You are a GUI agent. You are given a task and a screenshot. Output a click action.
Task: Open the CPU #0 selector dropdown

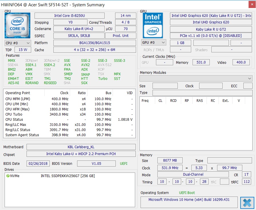click(x=18, y=43)
